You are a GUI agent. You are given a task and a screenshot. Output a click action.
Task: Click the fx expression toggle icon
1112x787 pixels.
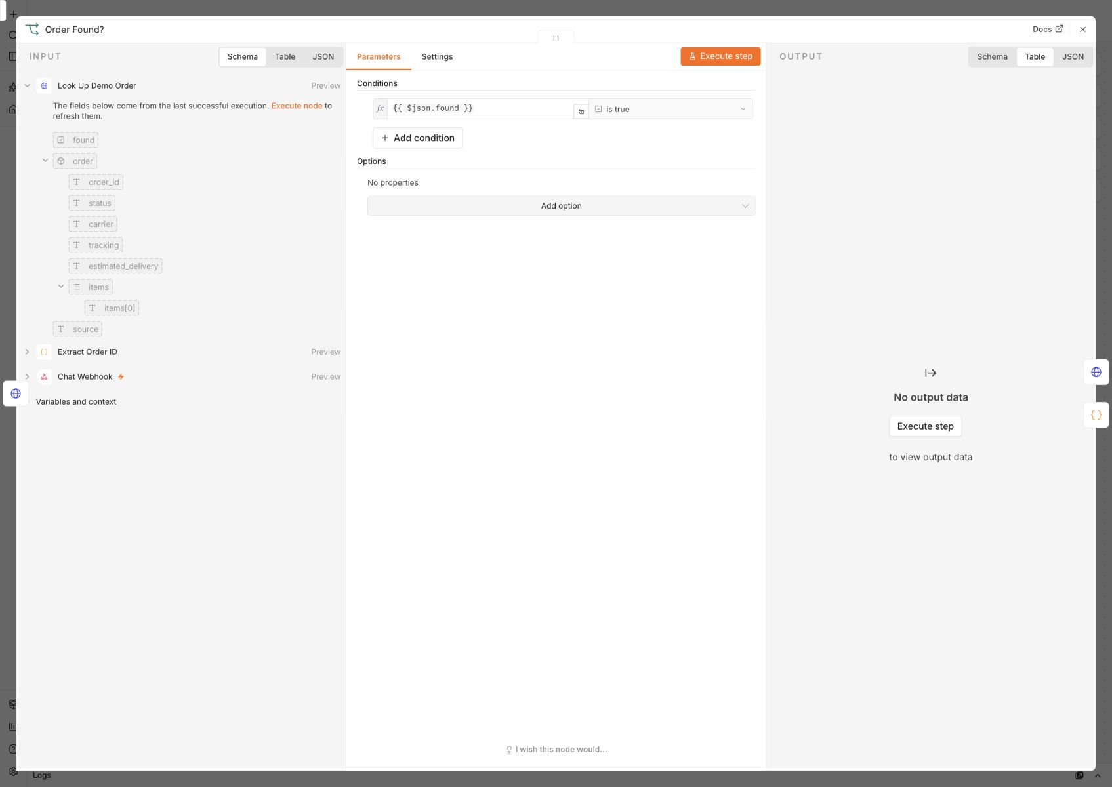tap(380, 109)
